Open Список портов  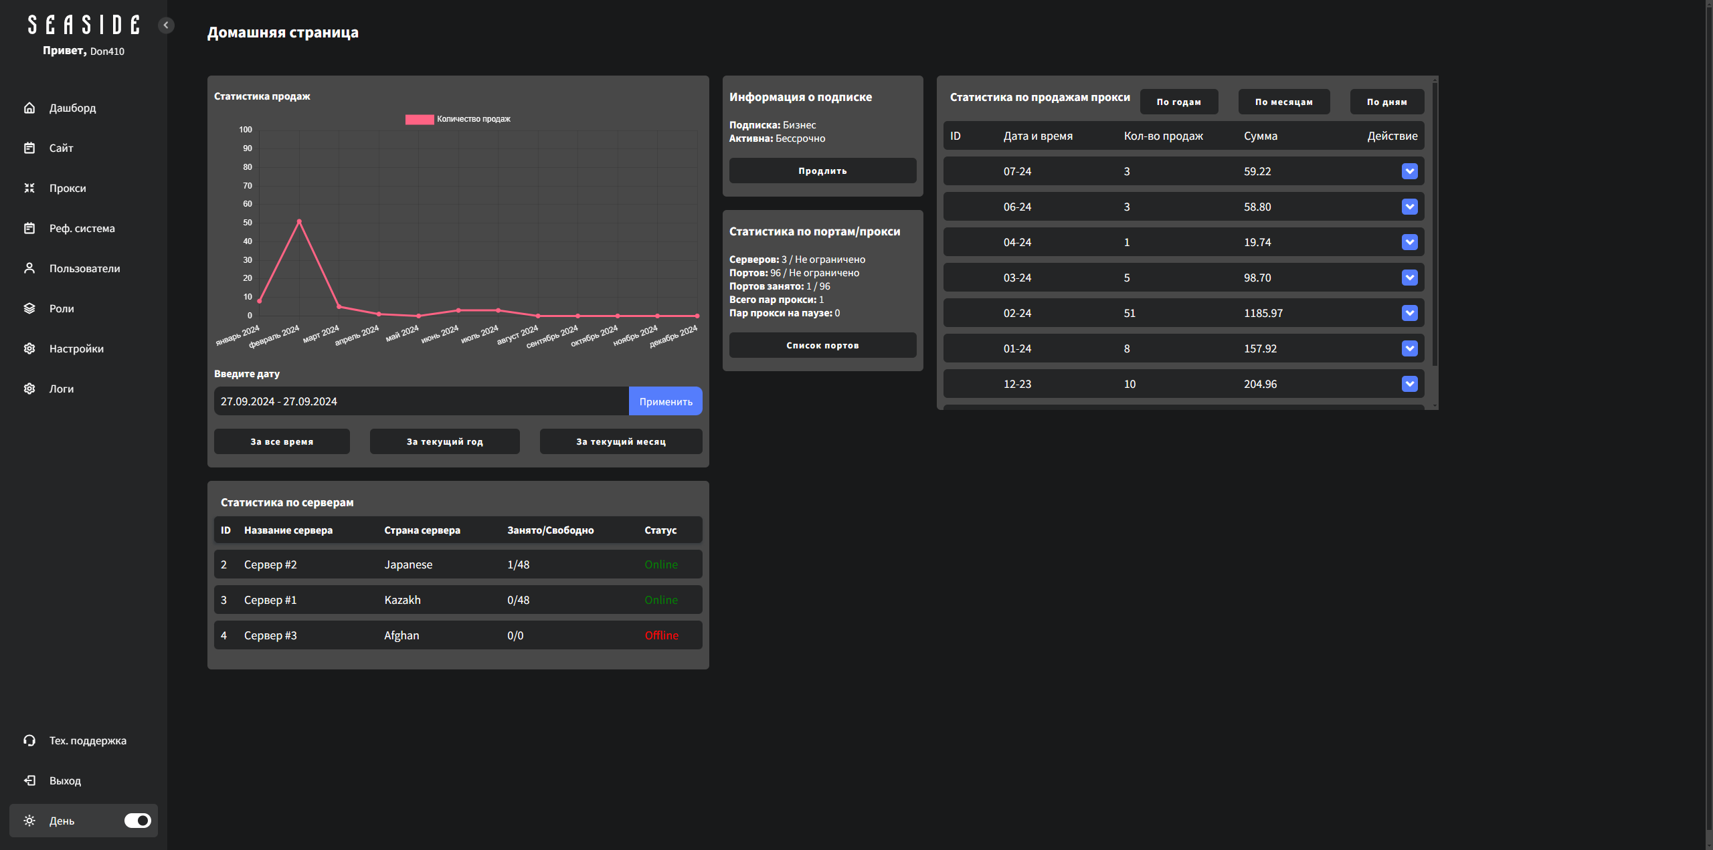[x=822, y=345]
